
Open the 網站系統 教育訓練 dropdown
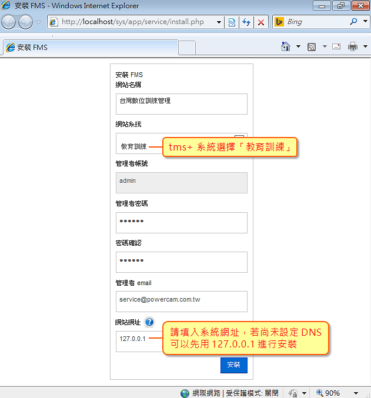[x=182, y=143]
